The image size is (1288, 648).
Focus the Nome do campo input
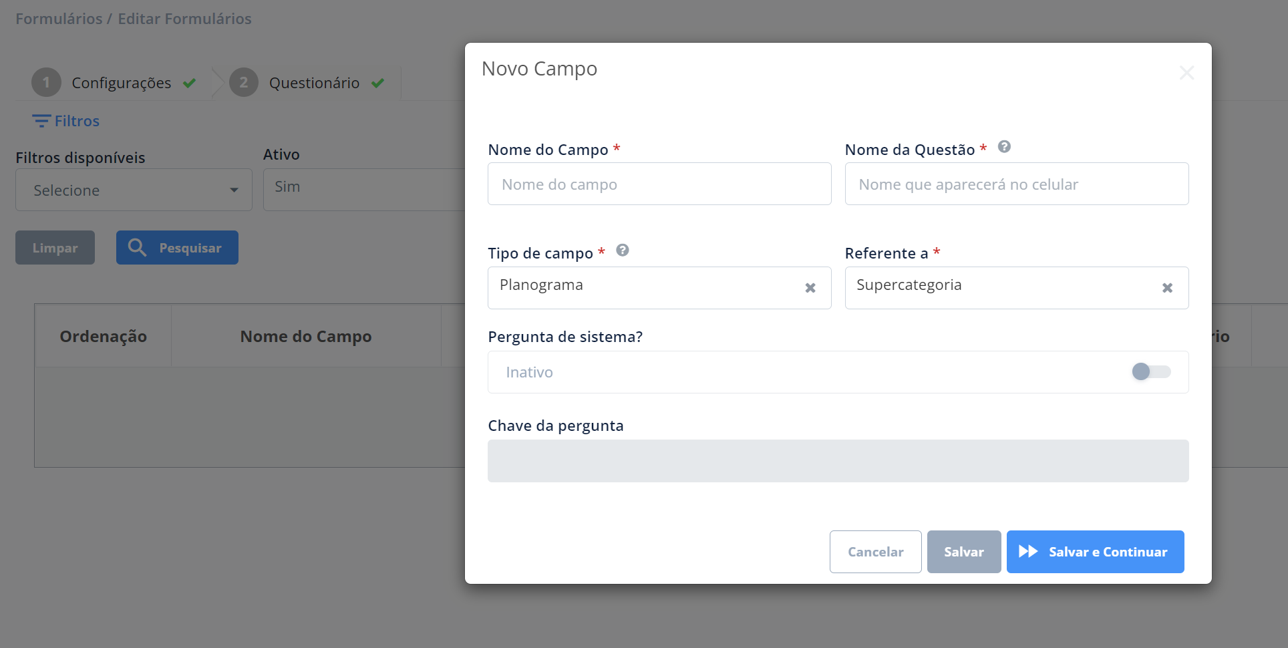click(659, 184)
